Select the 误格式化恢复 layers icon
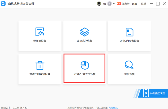This screenshot has width=168, height=109. point(85,32)
